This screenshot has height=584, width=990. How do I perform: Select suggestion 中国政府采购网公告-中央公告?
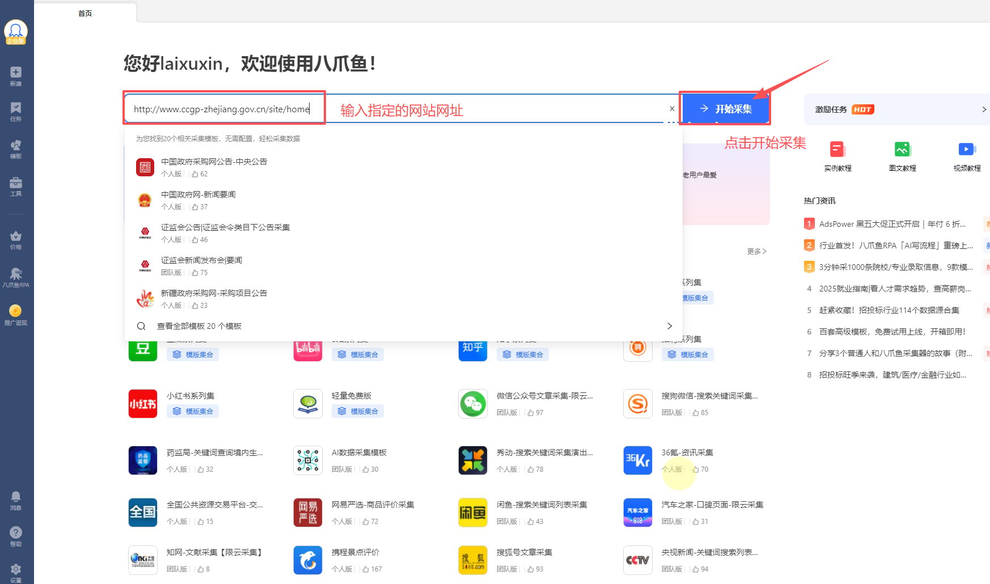[403, 167]
